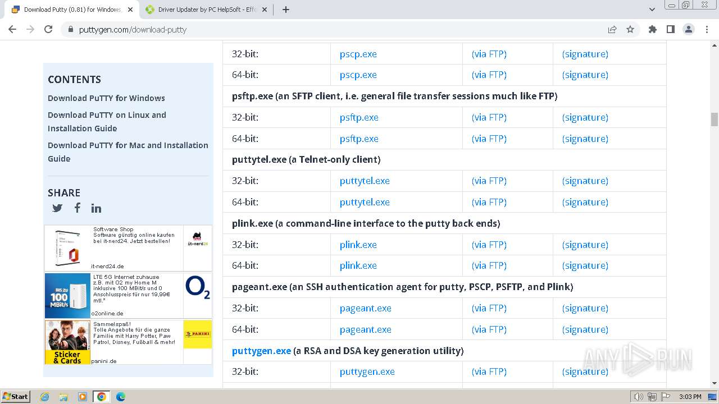The height and width of the screenshot is (404, 719).
Task: Open the Download PuTTY for Windows contents link
Action: point(106,98)
